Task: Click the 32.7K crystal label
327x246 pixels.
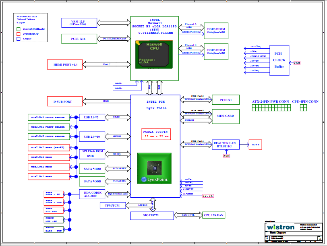Action: click(x=208, y=196)
